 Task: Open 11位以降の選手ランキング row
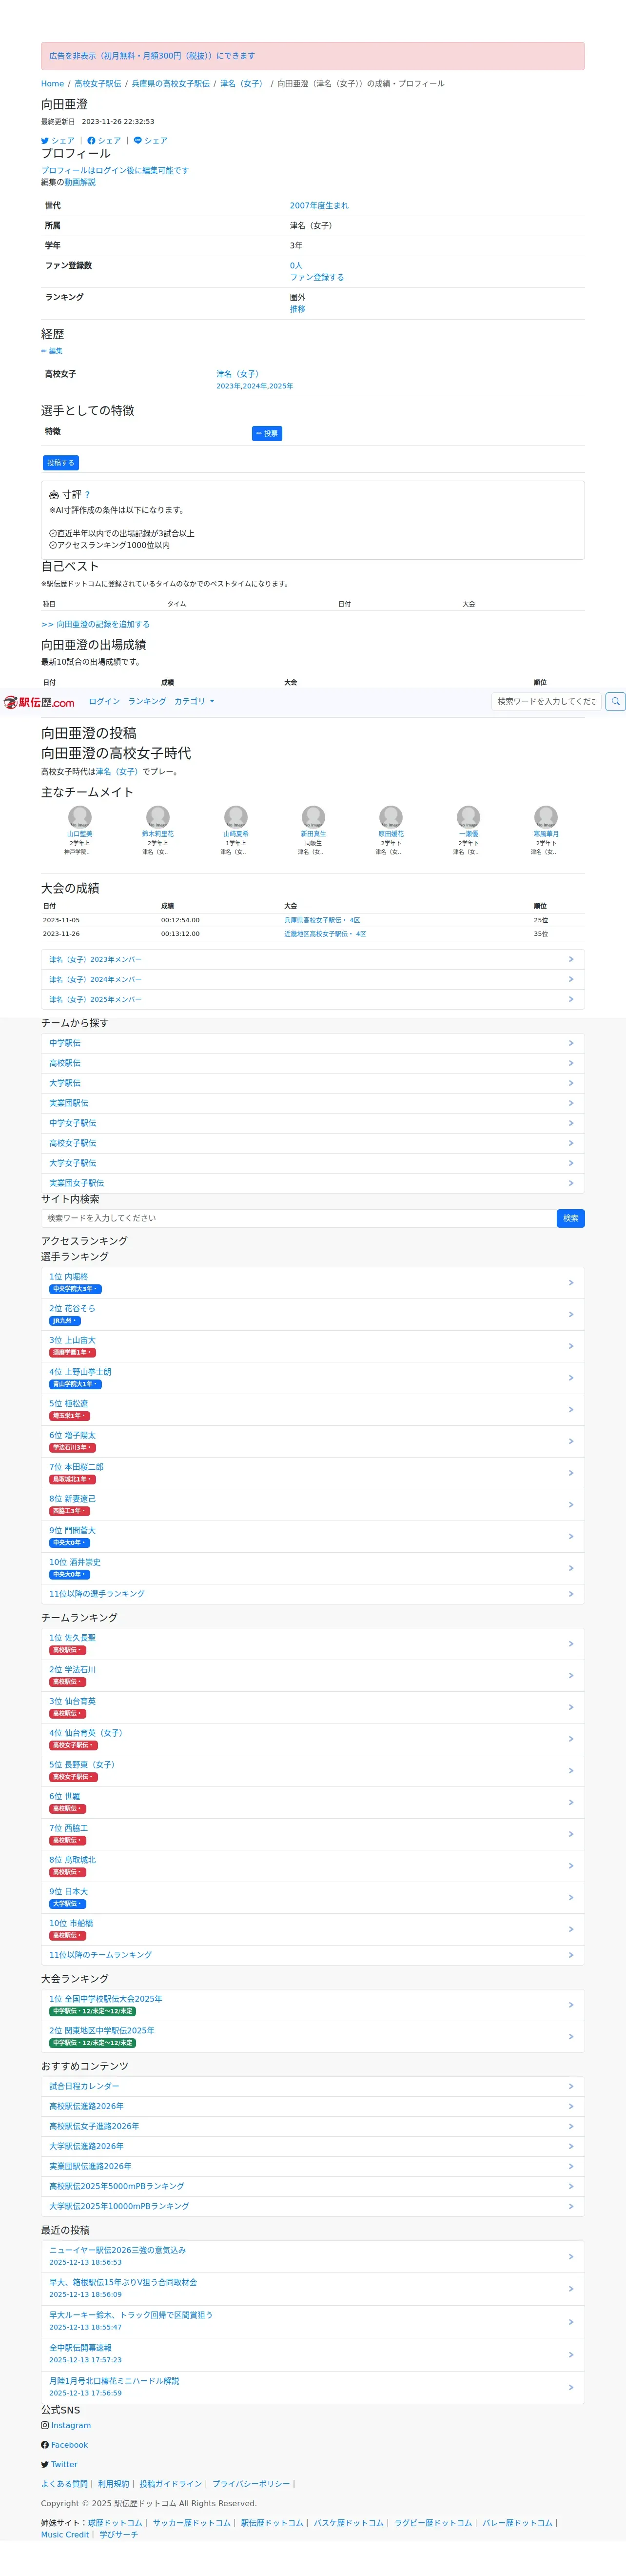coord(313,1595)
